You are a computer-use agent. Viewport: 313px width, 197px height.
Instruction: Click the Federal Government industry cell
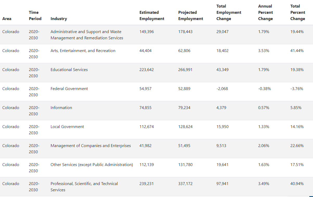(69, 89)
